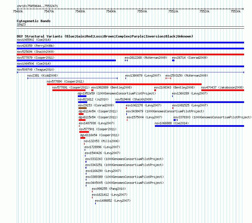Open esv3332243 (1000GenomesConsortiumPilotProject) label
252x223 pixels.
click(x=124, y=159)
